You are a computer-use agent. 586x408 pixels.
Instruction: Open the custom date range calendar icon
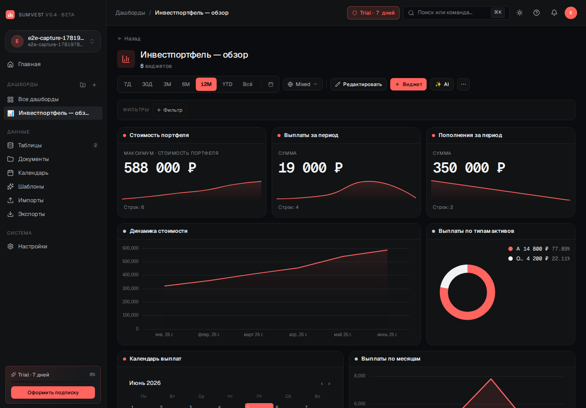coord(271,84)
